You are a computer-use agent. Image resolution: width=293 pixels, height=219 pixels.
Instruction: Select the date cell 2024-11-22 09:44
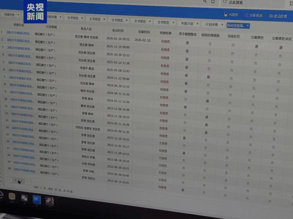pos(118,78)
